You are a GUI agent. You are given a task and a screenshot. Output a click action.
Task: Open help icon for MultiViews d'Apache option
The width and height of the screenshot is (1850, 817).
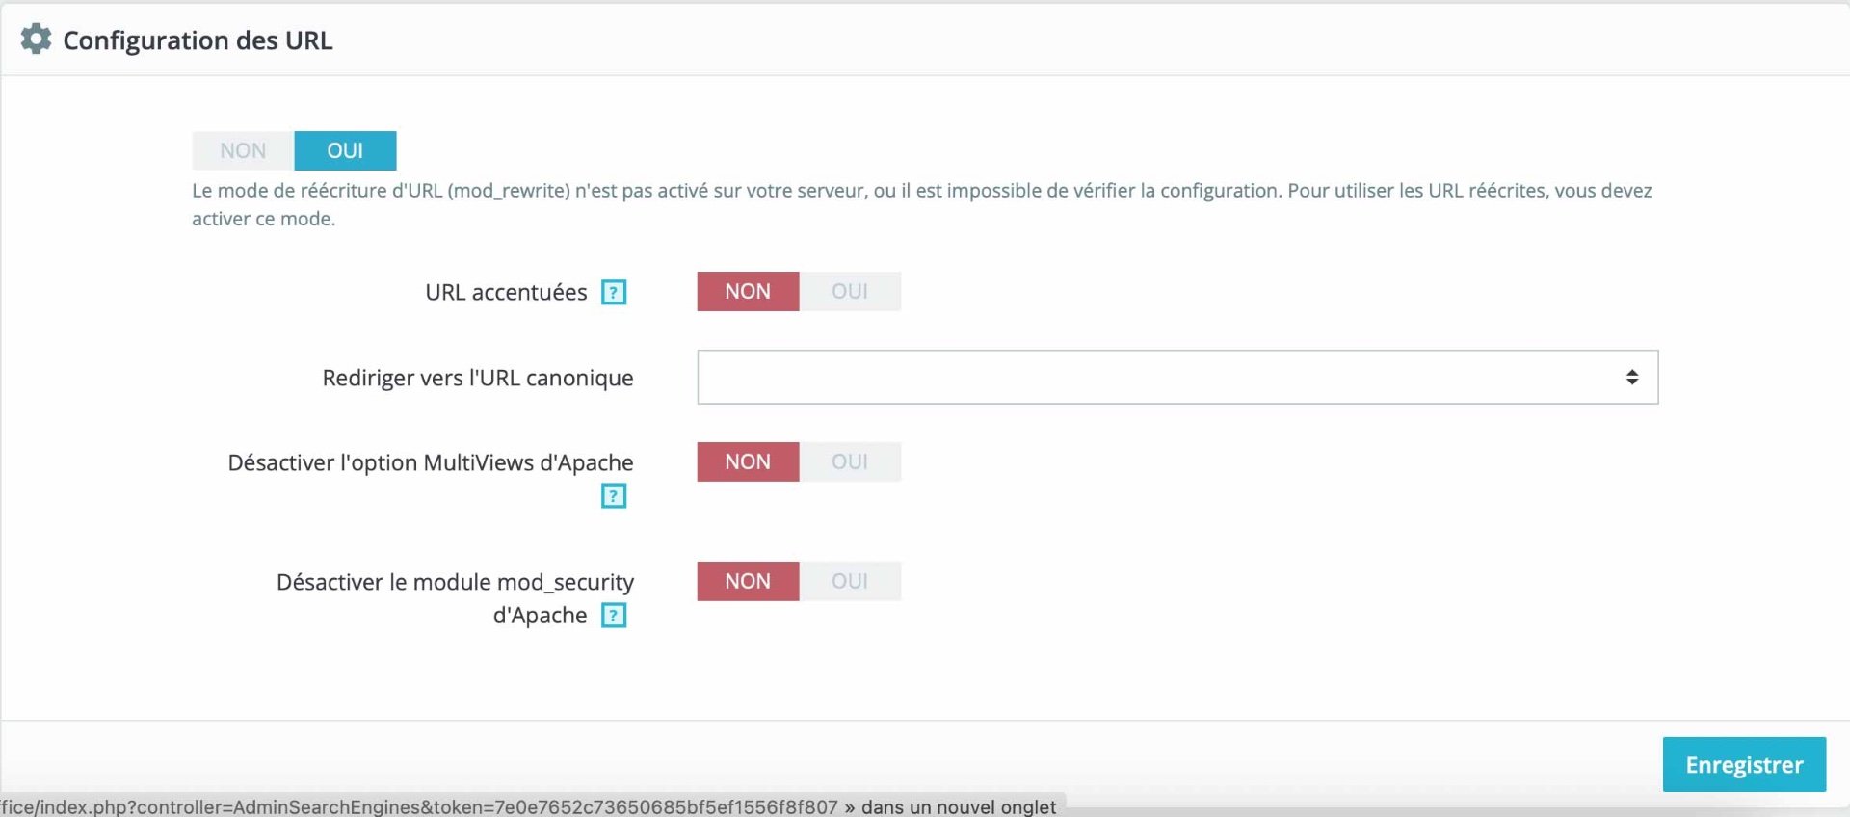tap(614, 496)
